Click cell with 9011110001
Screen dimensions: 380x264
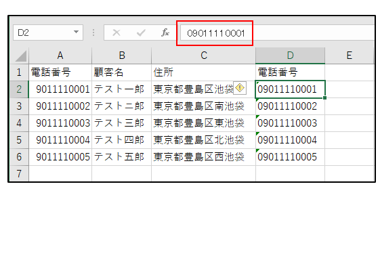[x=60, y=89]
